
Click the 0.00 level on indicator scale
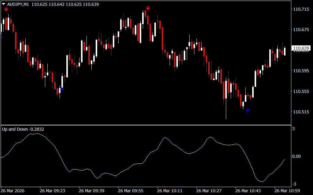click(x=297, y=156)
